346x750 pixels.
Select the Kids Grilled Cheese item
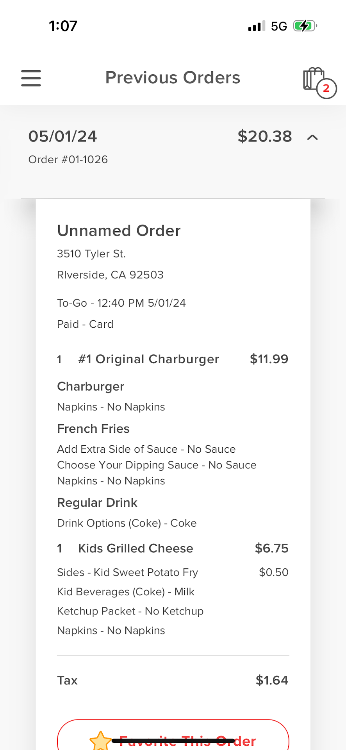click(136, 548)
